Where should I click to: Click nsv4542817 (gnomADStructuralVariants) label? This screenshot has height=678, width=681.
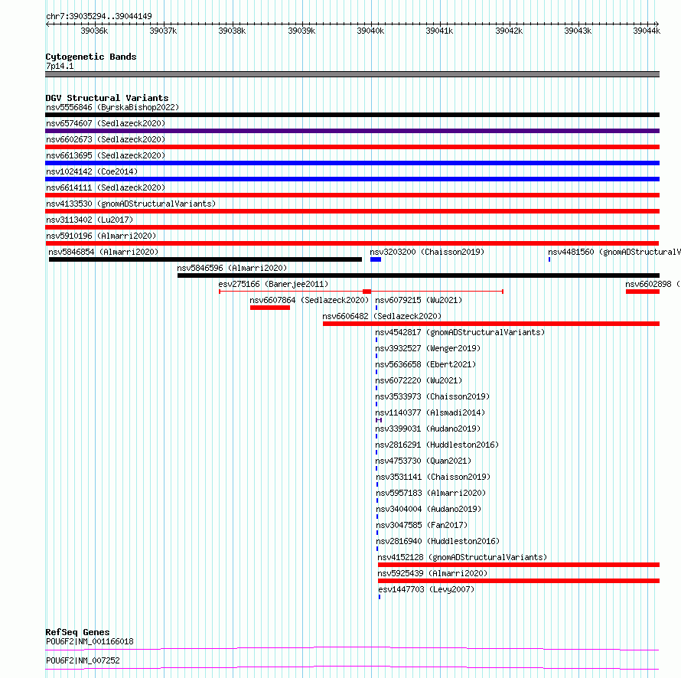coord(460,332)
